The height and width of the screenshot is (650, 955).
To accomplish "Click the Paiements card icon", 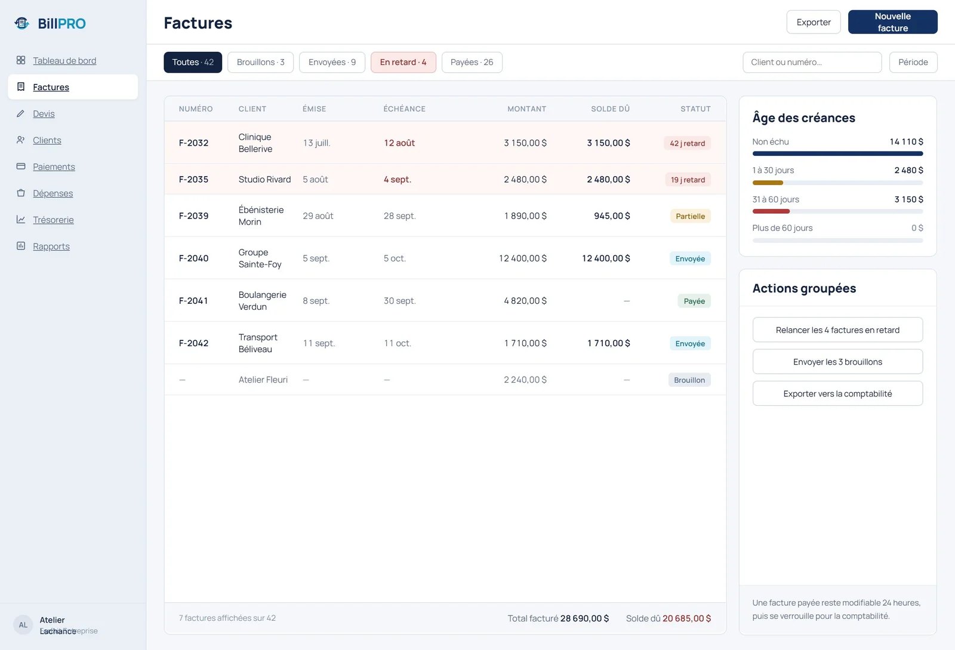I will pyautogui.click(x=21, y=167).
